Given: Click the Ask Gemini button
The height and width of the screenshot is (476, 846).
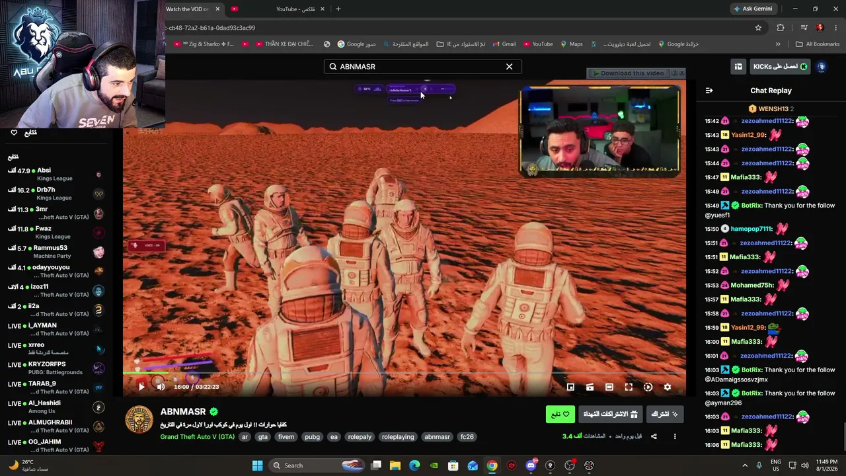Looking at the screenshot, I should (x=753, y=9).
